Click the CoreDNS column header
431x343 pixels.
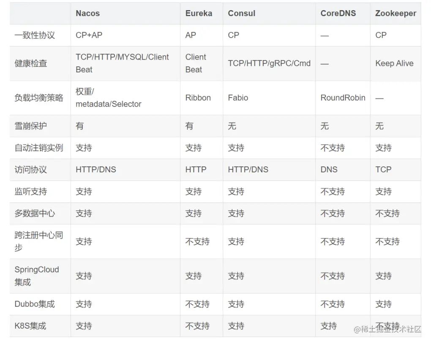338,13
